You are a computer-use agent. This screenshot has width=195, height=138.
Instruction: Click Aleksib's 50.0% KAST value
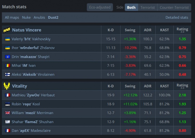click(164, 75)
